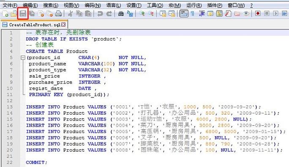
Task: Click line number 1 in margin
Action: pos(11,33)
